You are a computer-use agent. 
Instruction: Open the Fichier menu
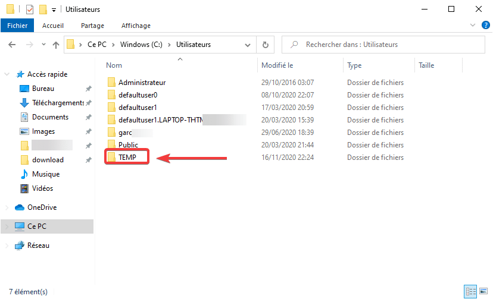coord(17,26)
